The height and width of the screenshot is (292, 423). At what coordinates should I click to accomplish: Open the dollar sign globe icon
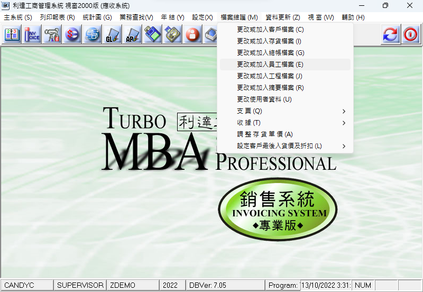click(72, 34)
